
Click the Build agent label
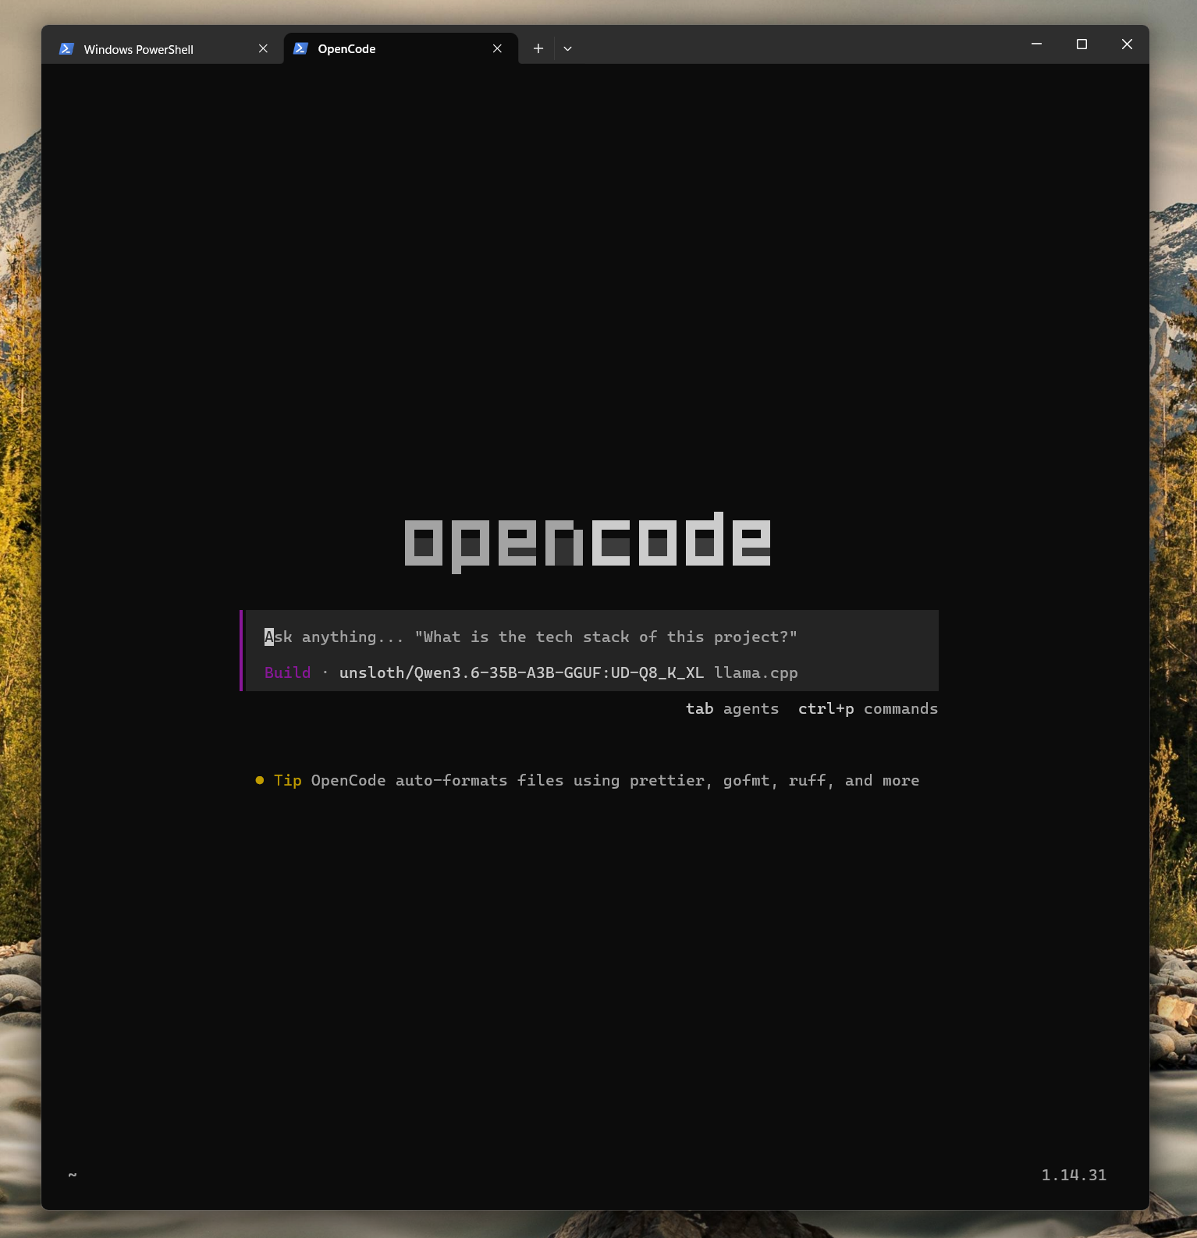coord(287,672)
